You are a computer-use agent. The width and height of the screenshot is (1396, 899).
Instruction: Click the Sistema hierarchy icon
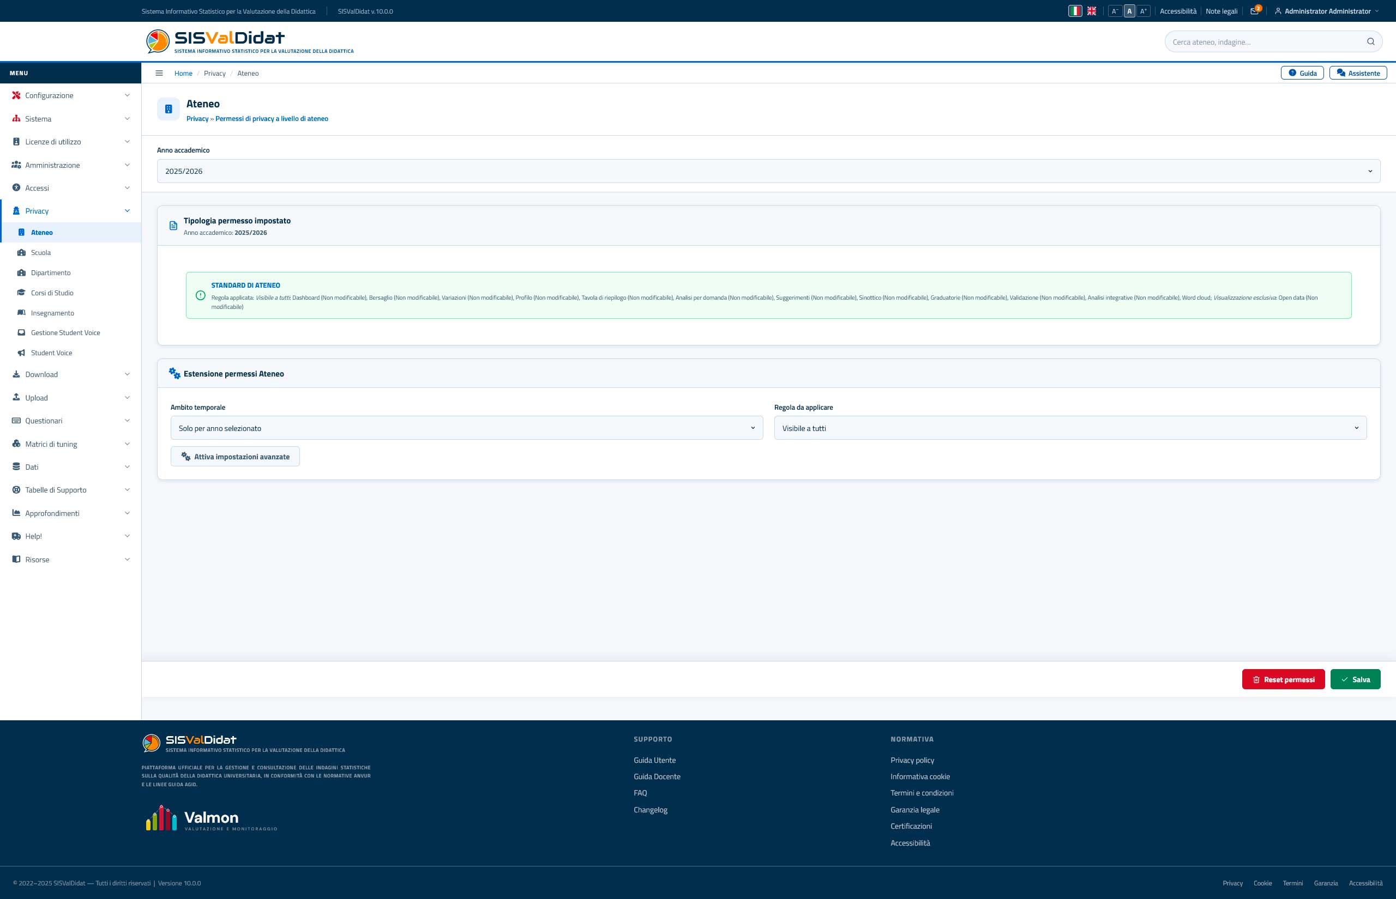pos(16,119)
